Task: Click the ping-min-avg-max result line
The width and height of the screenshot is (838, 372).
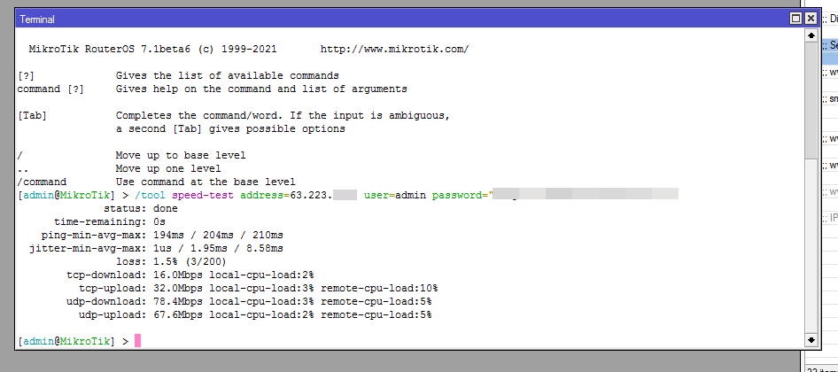Action: (x=162, y=235)
